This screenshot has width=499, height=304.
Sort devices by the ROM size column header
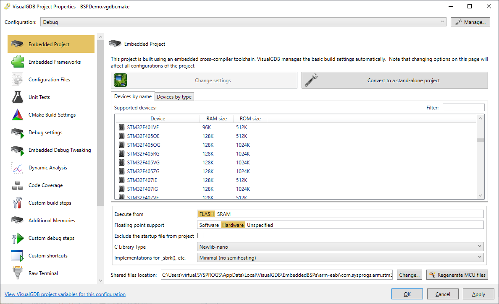coord(250,119)
